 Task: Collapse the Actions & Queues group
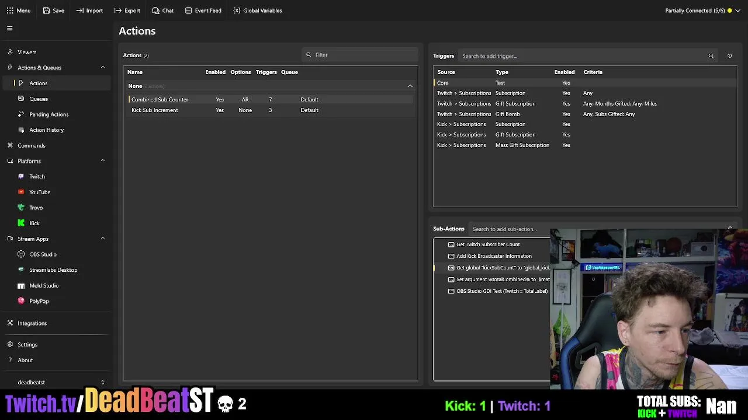coord(102,67)
